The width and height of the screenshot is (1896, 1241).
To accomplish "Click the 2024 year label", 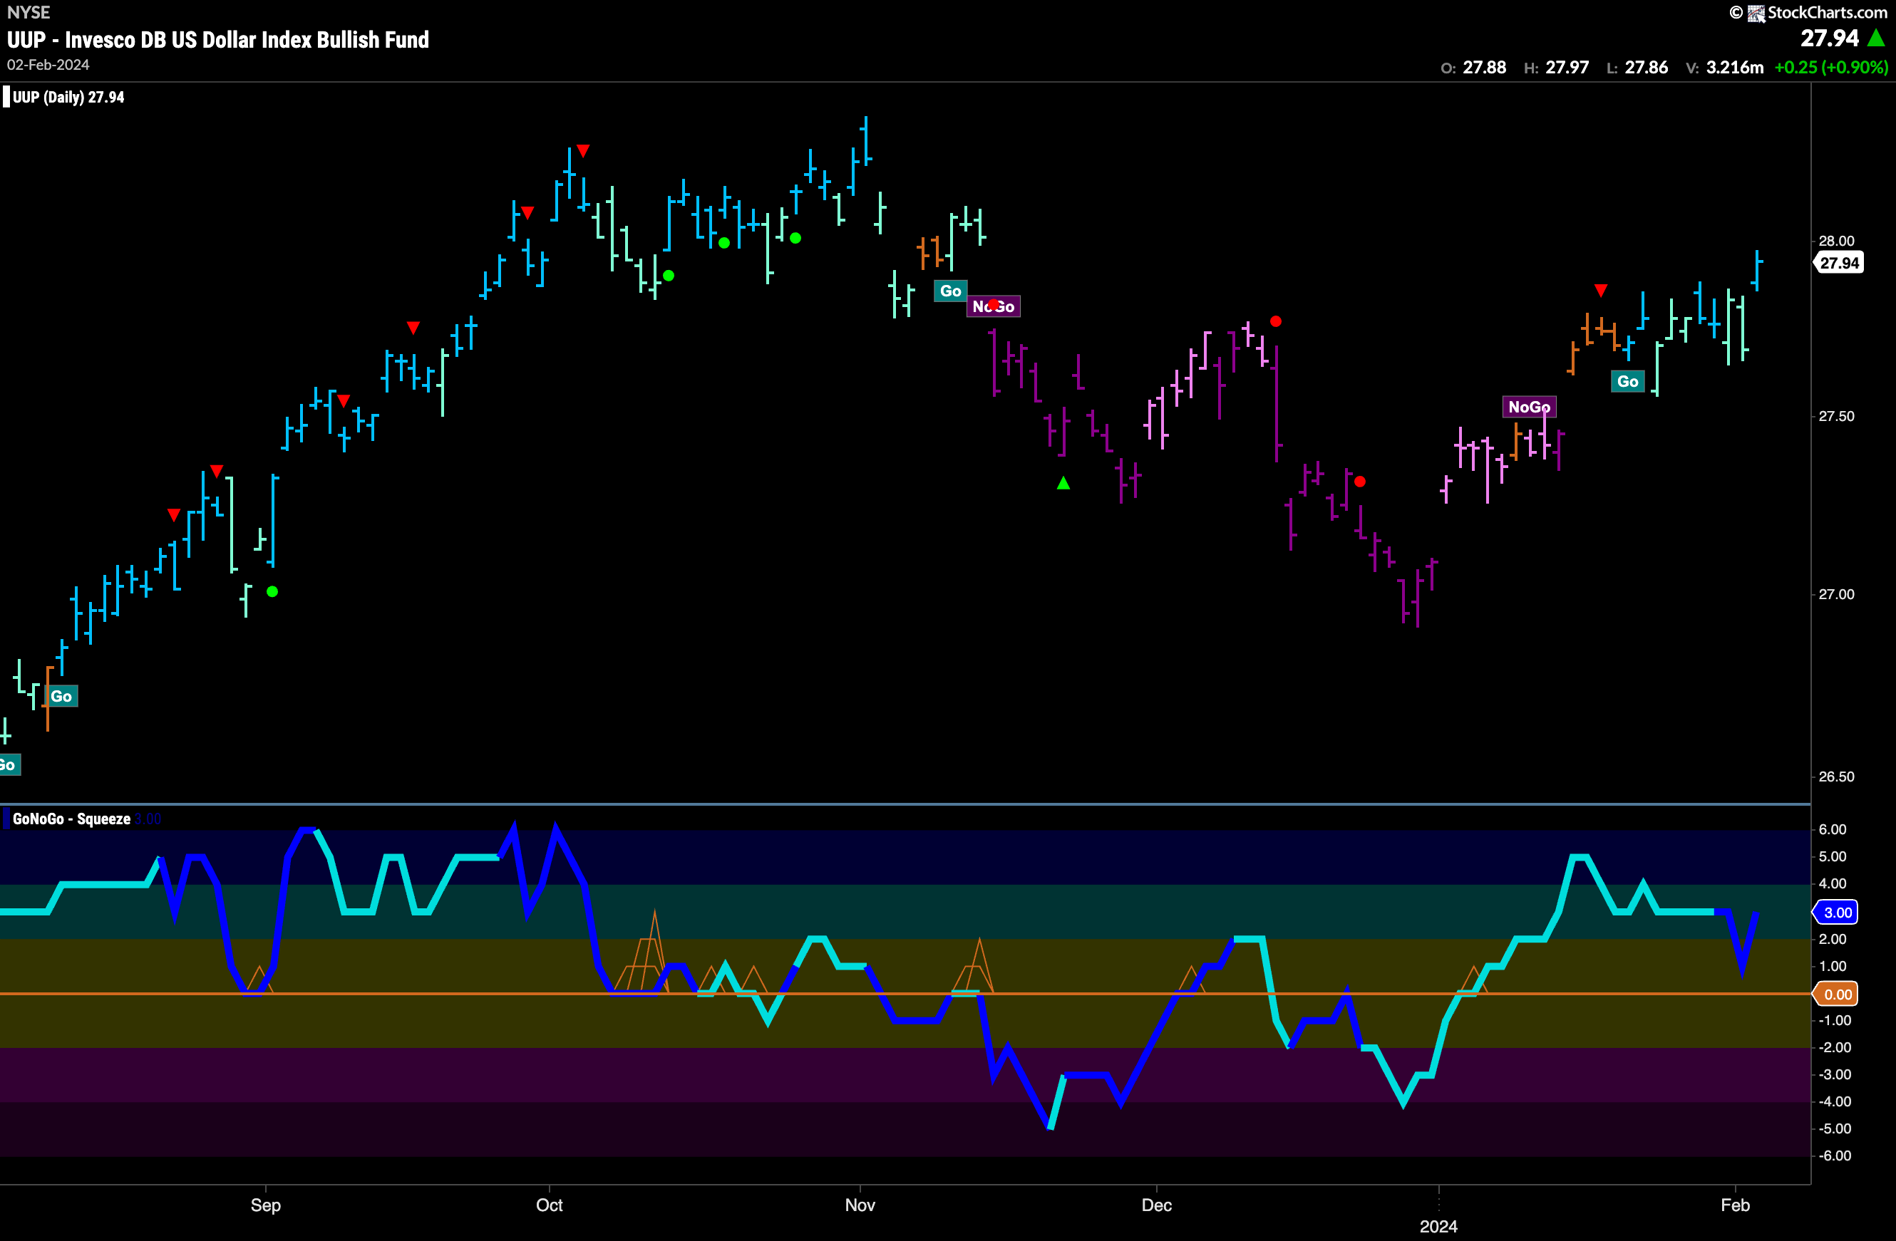I will 1438,1227.
